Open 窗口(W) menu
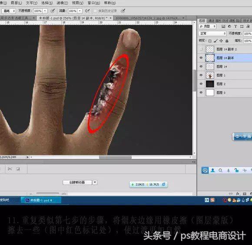The width and height of the screenshot is (252, 245). (x=94, y=3)
